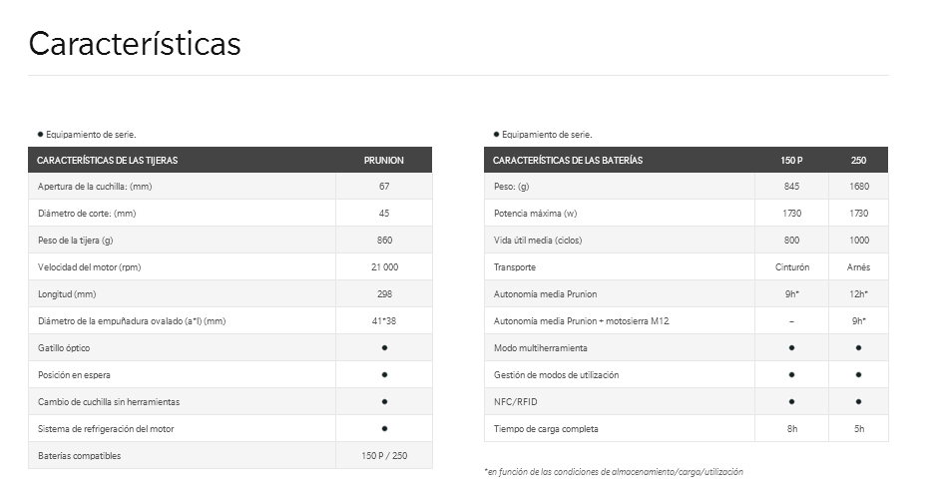Click the Cambio de cuchilla sin herramientas dot

384,401
